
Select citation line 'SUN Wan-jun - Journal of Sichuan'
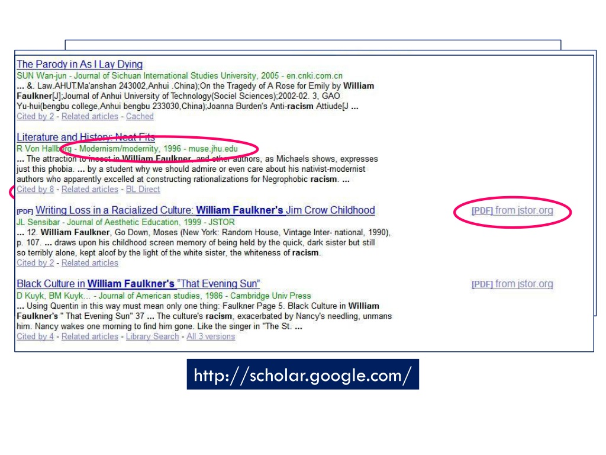[179, 76]
